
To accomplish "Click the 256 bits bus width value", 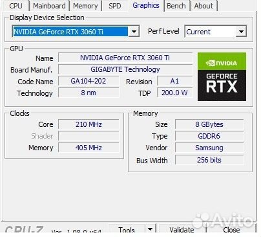I will click(209, 160).
